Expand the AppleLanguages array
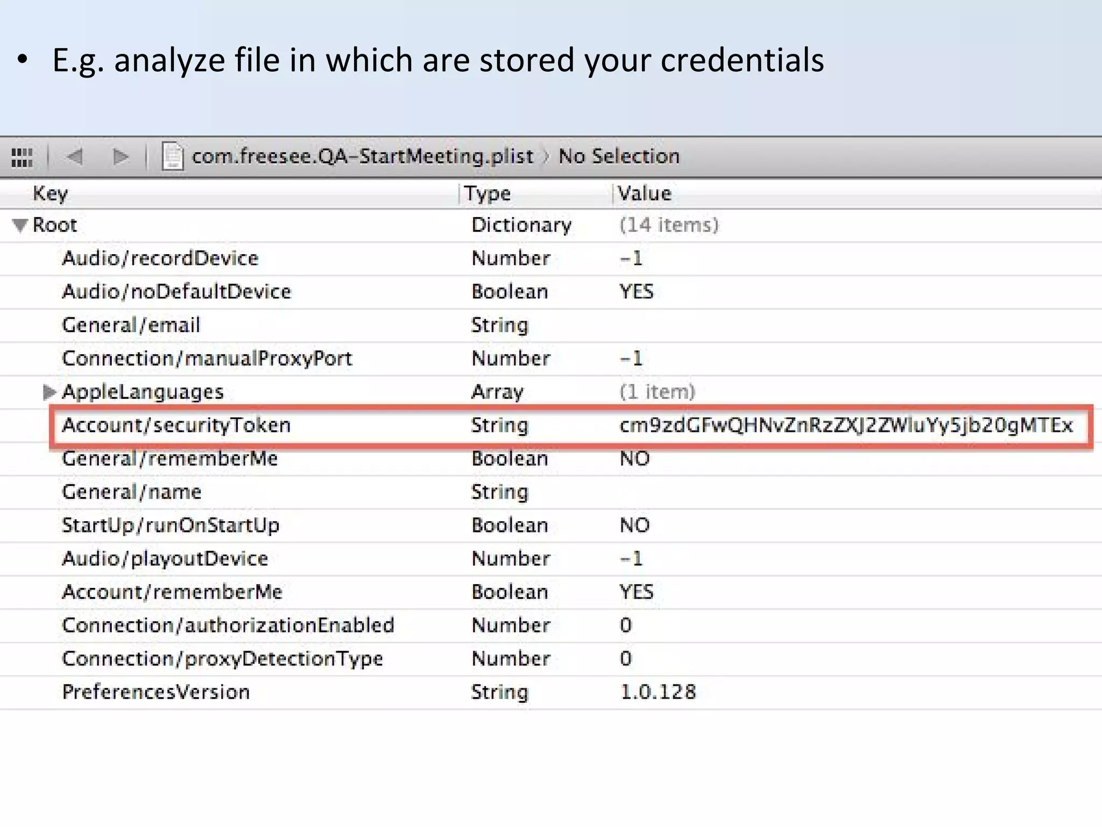Image resolution: width=1102 pixels, height=827 pixels. (x=49, y=392)
